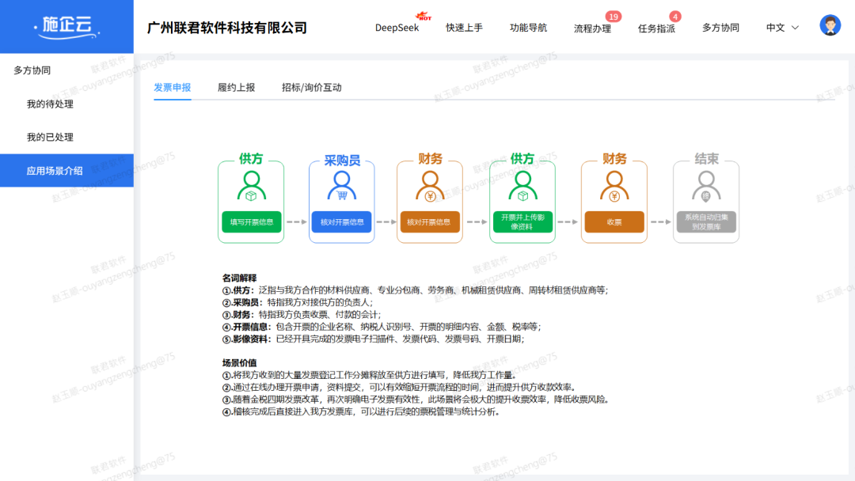Click the ②.采购员 definition line
The width and height of the screenshot is (855, 481).
coord(298,302)
